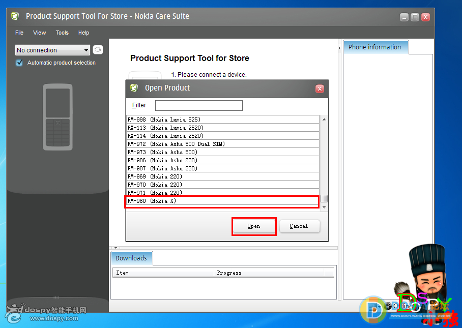Select RM-987 (Nokia Asha 230)
Viewport: 462px width, 328px height.
coord(223,168)
